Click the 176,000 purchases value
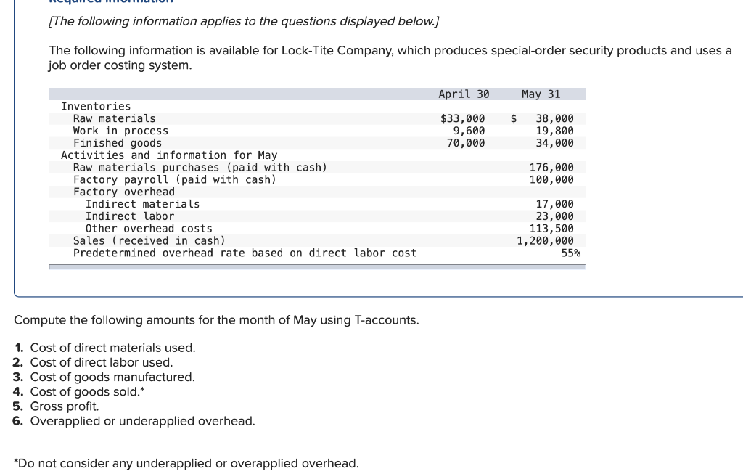The height and width of the screenshot is (474, 743). 551,168
